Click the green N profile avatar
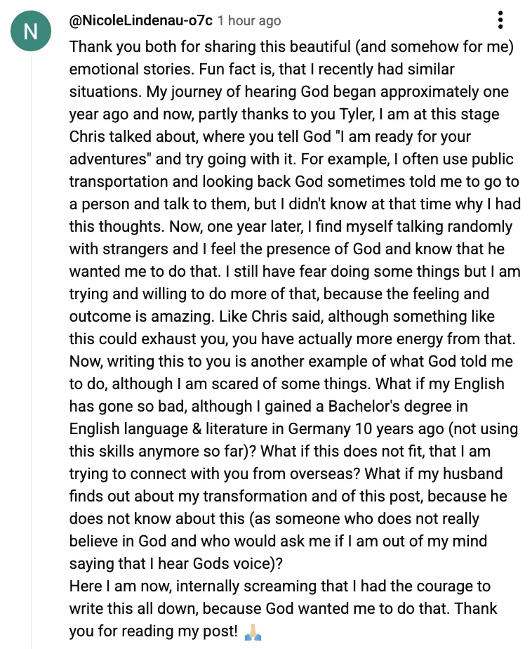Screen dimensions: 532x649 [x=31, y=31]
